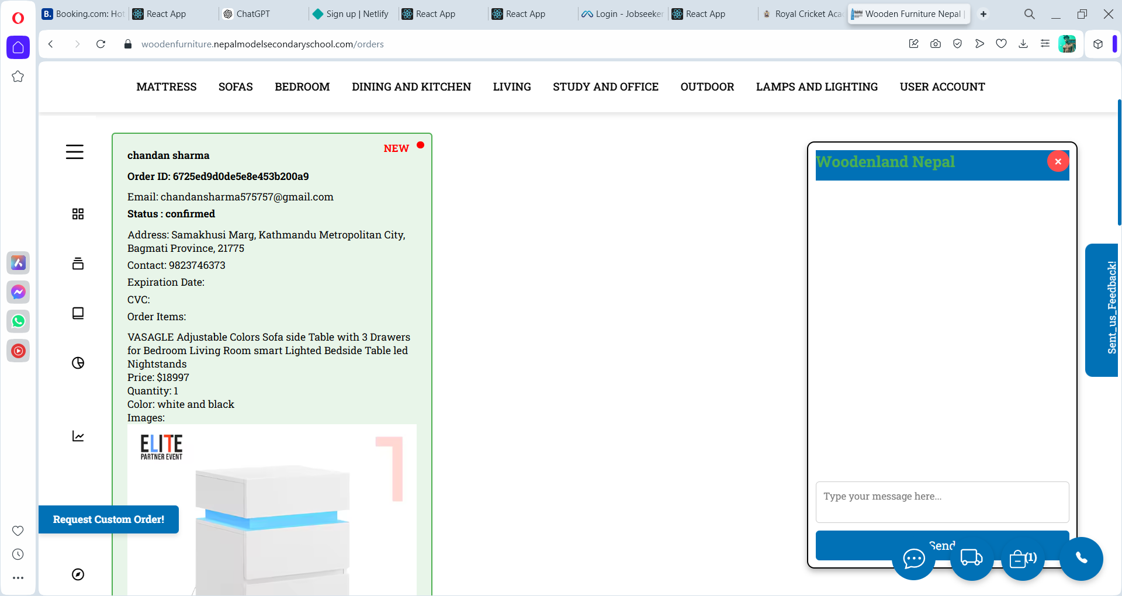Type in the chat message field
Image resolution: width=1122 pixels, height=596 pixels.
tap(942, 502)
